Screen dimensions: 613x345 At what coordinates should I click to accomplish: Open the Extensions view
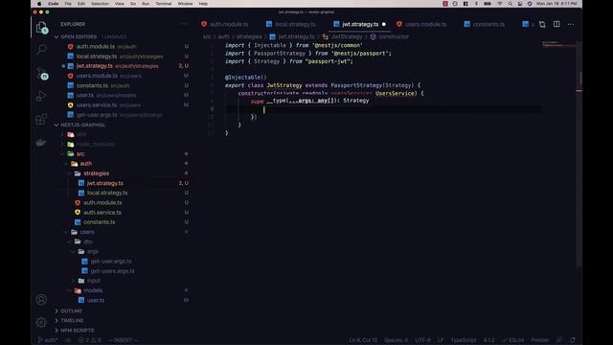[41, 119]
